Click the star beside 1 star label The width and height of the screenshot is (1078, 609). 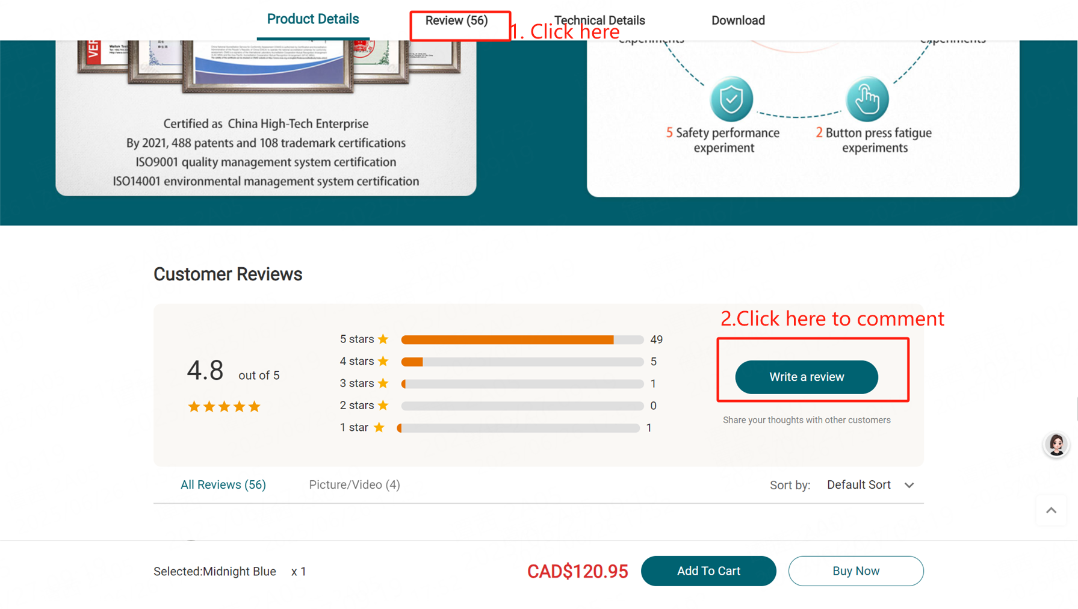[x=379, y=427]
